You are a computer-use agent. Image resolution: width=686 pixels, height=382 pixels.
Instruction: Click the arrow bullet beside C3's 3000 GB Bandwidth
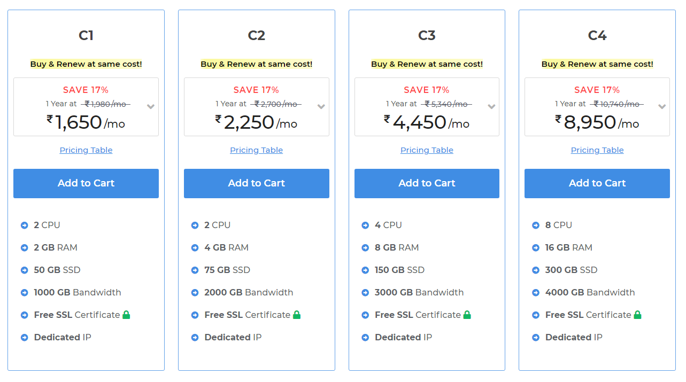point(365,293)
